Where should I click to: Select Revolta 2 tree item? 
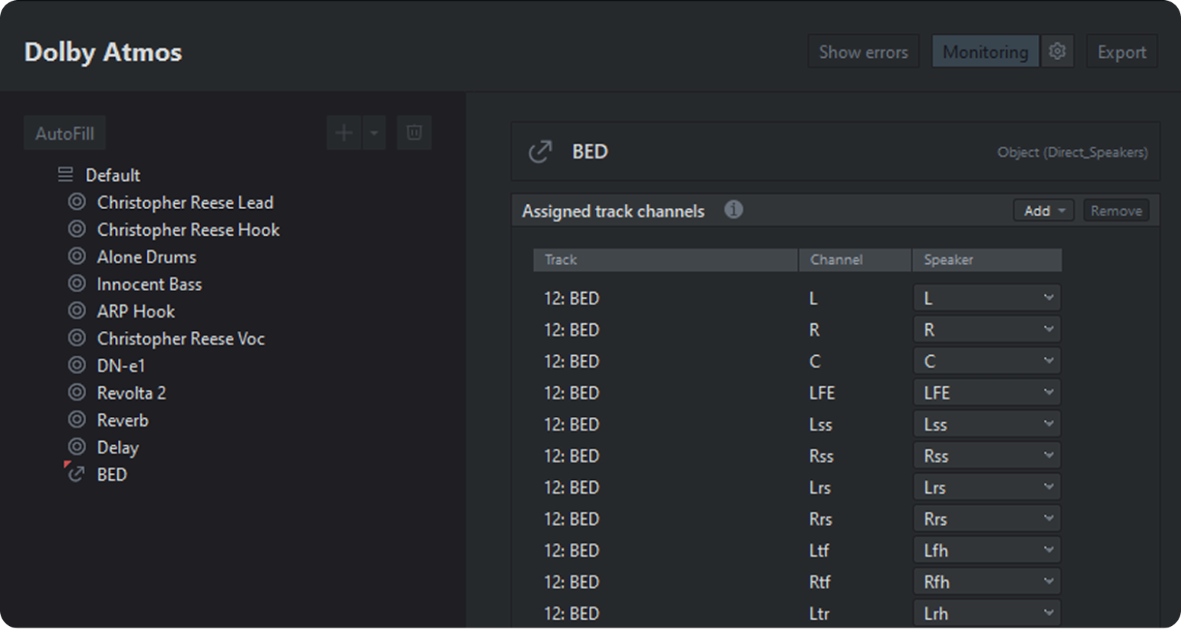tap(131, 393)
